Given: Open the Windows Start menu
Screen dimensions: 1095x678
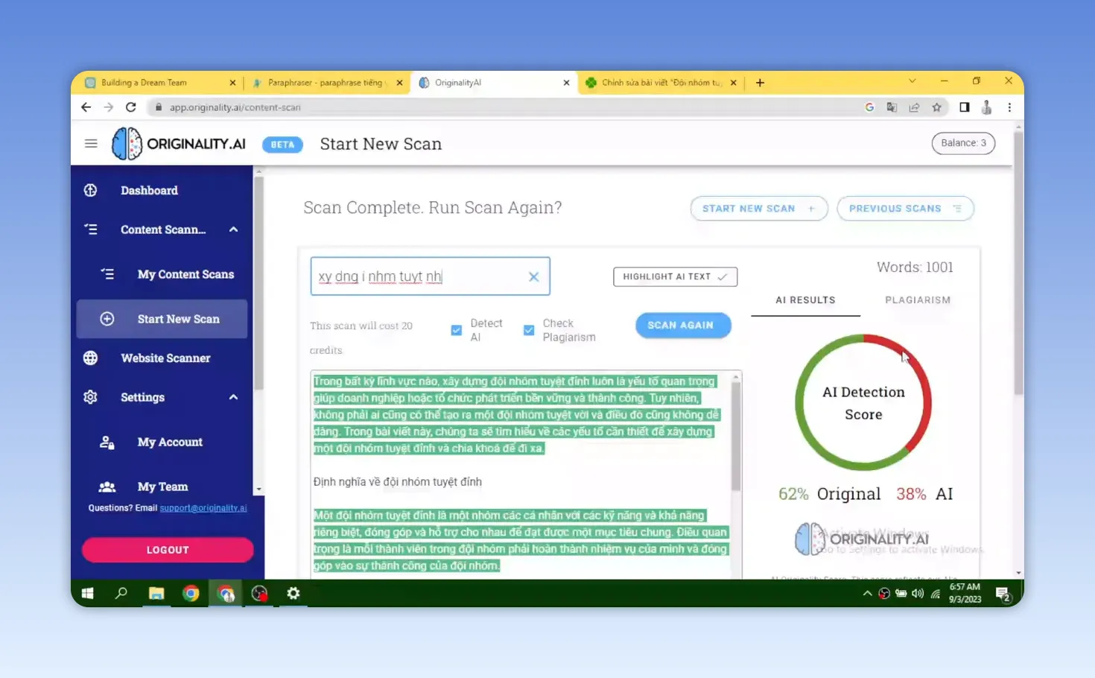Looking at the screenshot, I should [87, 593].
